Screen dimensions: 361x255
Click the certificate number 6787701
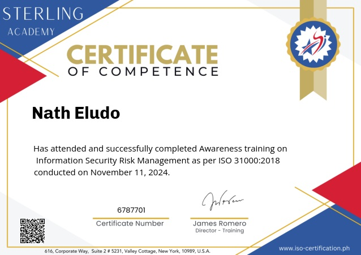click(131, 210)
